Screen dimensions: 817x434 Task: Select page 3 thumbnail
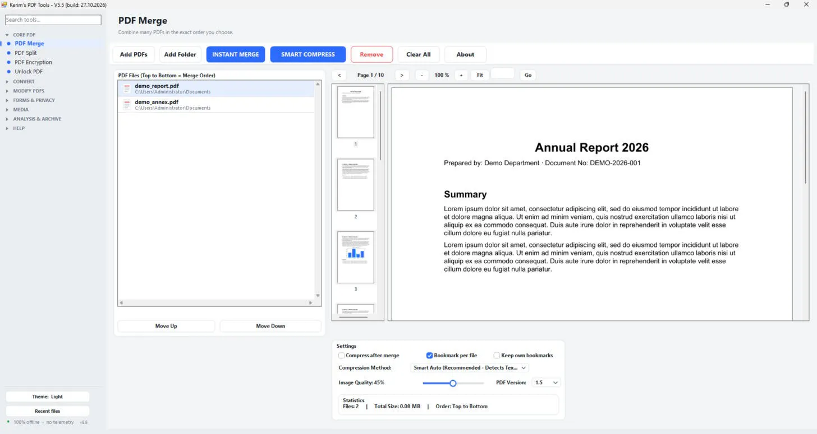[356, 258]
